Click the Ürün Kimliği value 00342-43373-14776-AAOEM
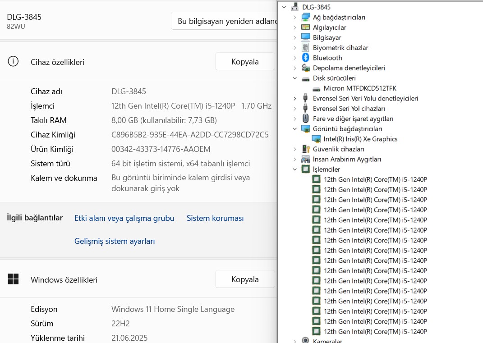The width and height of the screenshot is (483, 343). pos(161,149)
